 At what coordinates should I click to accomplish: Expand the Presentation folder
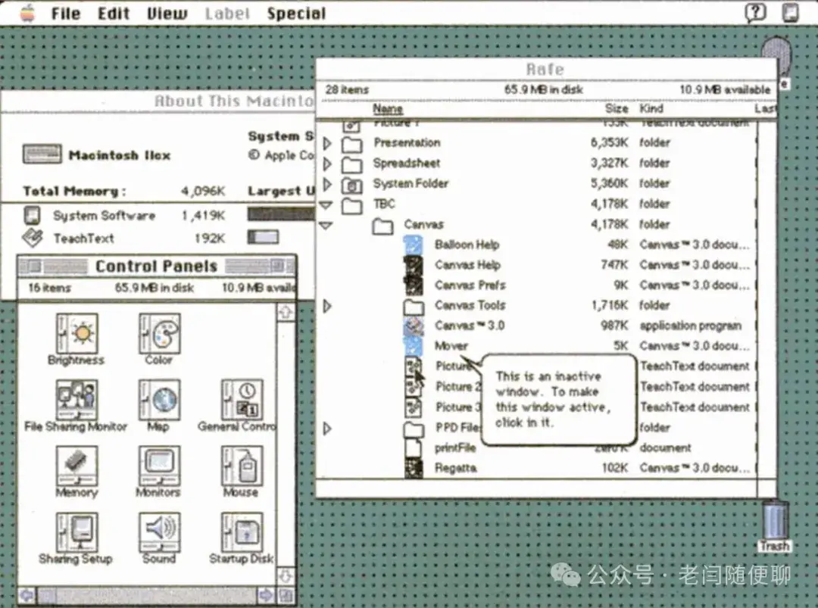point(326,142)
